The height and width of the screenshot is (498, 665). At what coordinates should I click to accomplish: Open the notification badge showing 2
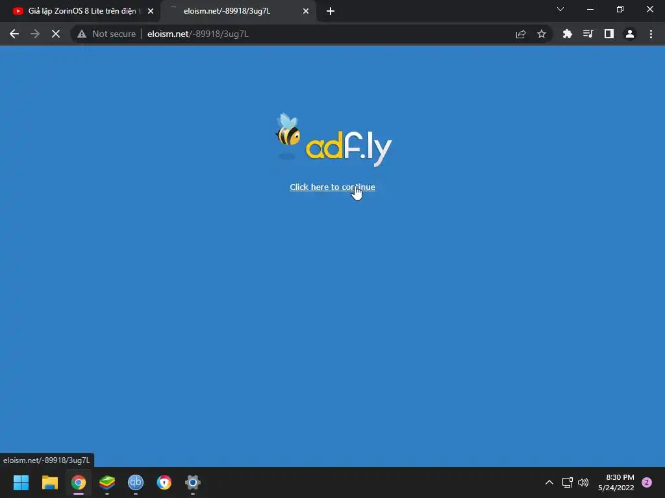coord(647,482)
